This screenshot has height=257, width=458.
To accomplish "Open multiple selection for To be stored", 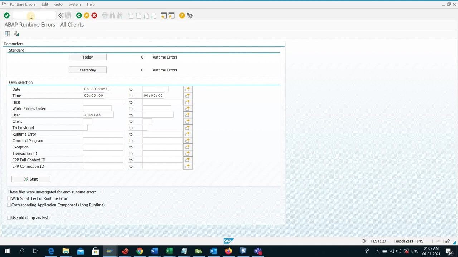I will tap(187, 128).
